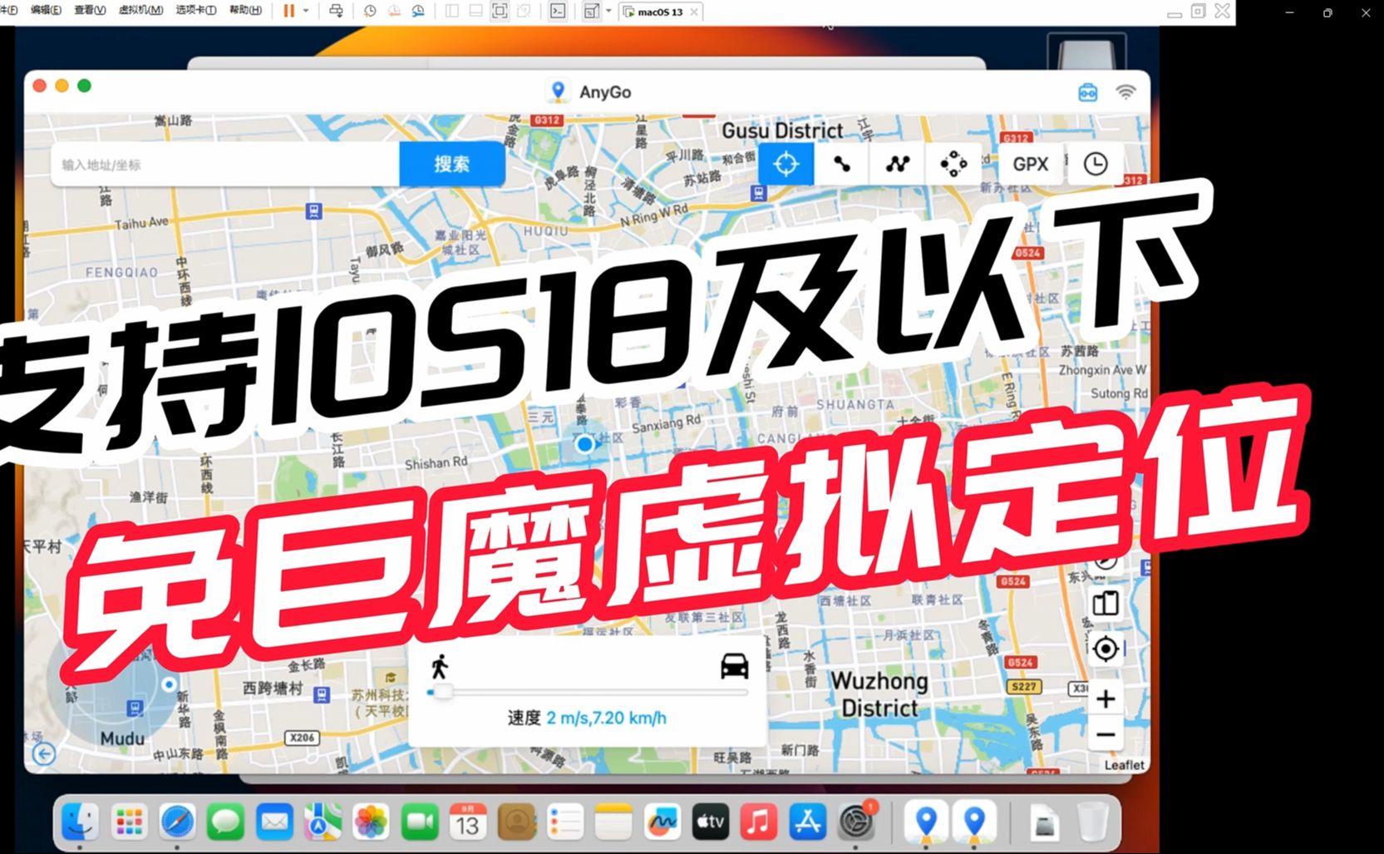Select the multi-spot route mode icon
The width and height of the screenshot is (1384, 854).
click(898, 164)
